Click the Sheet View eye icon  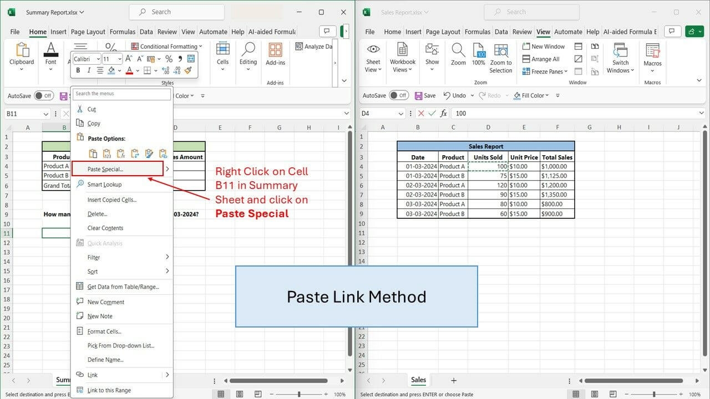click(373, 50)
